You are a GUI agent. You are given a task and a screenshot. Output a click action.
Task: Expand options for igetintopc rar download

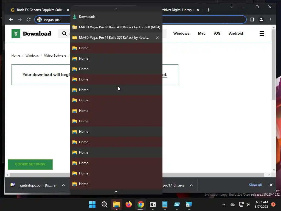click(x=63, y=185)
